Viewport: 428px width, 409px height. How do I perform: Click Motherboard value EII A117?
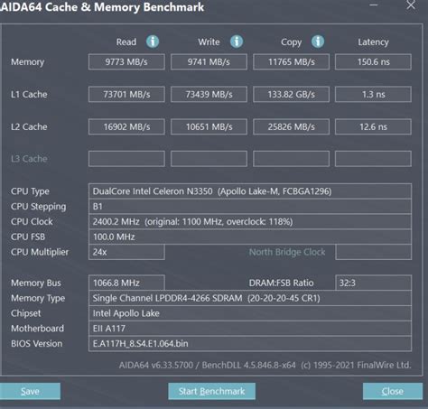tap(250, 329)
